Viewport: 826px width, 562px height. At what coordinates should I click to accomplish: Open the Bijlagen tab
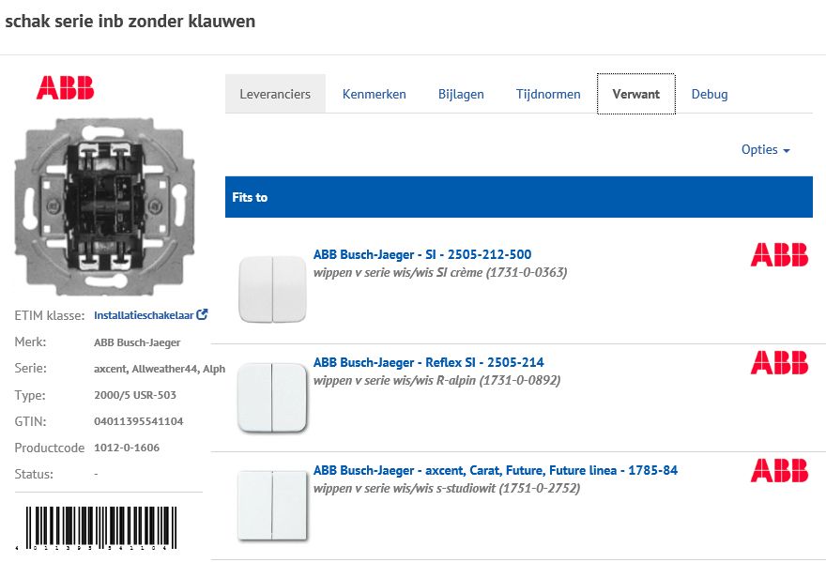coord(461,94)
